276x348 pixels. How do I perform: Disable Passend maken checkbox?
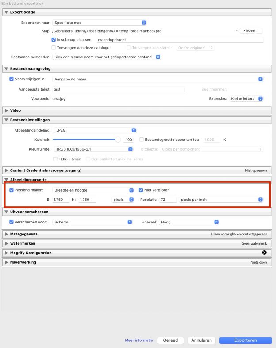click(11, 190)
